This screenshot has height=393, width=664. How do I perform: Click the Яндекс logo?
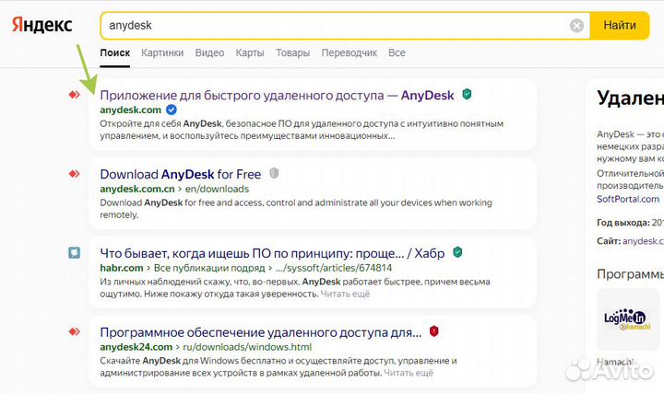click(41, 25)
